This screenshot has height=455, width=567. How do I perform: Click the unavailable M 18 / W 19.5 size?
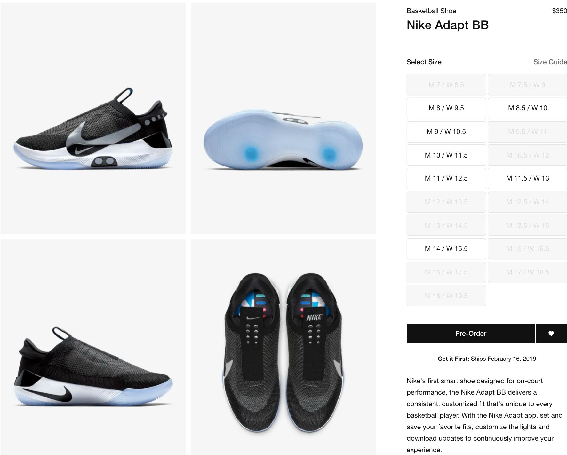(446, 296)
